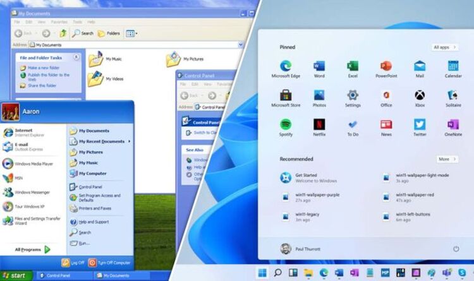Launch Word from the pinned apps
474x281 pixels.
(x=319, y=69)
